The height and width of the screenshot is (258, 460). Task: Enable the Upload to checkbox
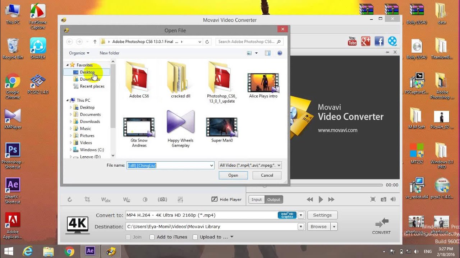(x=195, y=237)
